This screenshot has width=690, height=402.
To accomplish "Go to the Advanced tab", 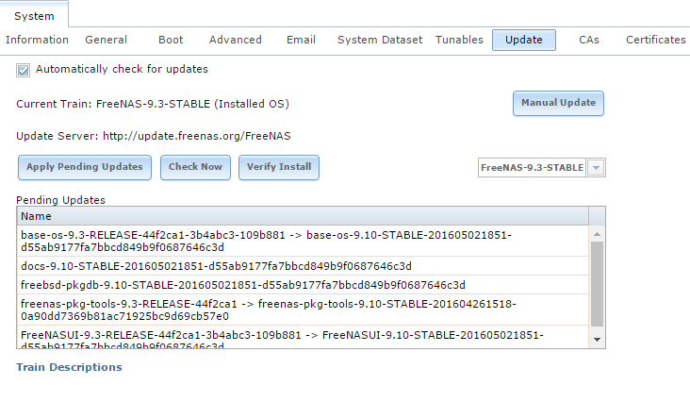I will [236, 40].
